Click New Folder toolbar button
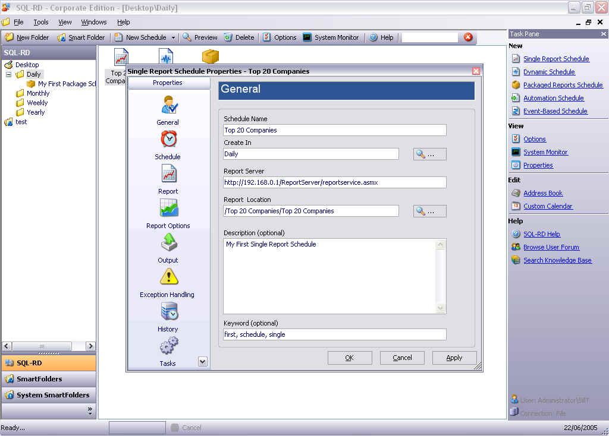The image size is (609, 436). (x=27, y=37)
